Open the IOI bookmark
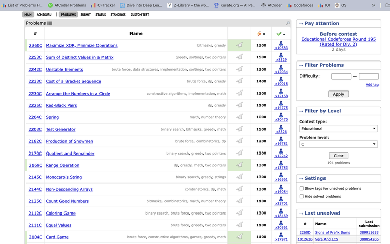 (x=324, y=5)
